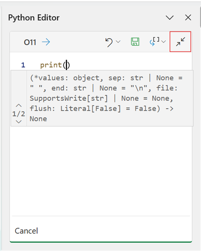Save the Python code with the green disk icon

click(x=135, y=42)
